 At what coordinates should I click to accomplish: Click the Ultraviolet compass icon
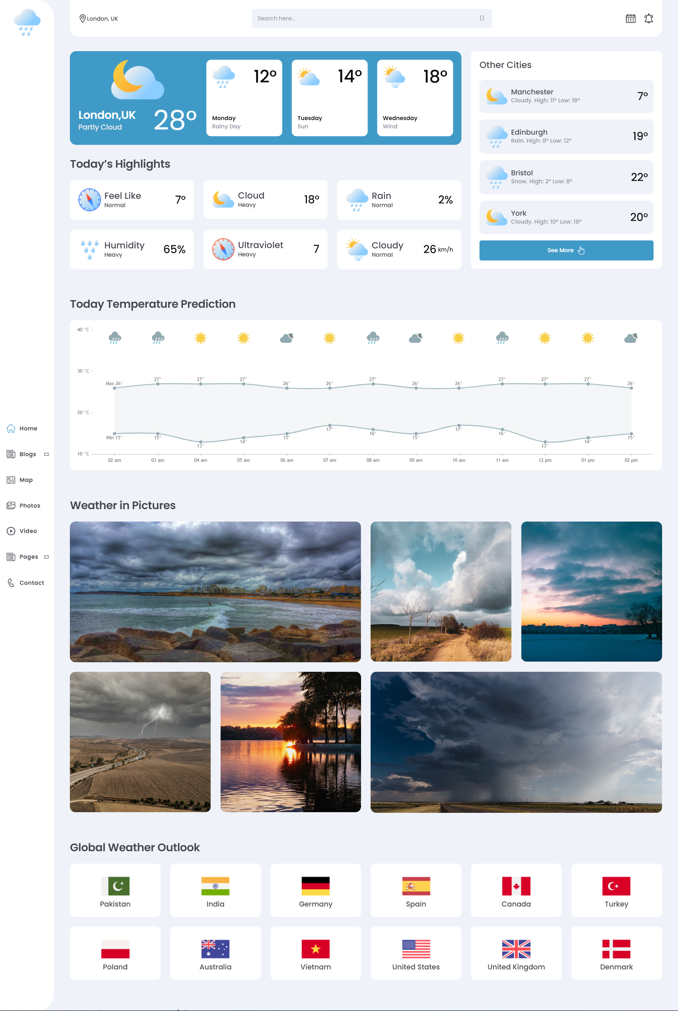pos(223,249)
